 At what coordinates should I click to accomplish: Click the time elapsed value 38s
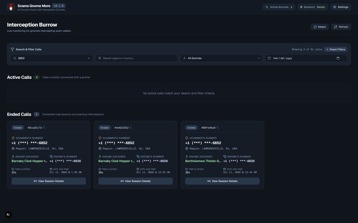point(101,173)
